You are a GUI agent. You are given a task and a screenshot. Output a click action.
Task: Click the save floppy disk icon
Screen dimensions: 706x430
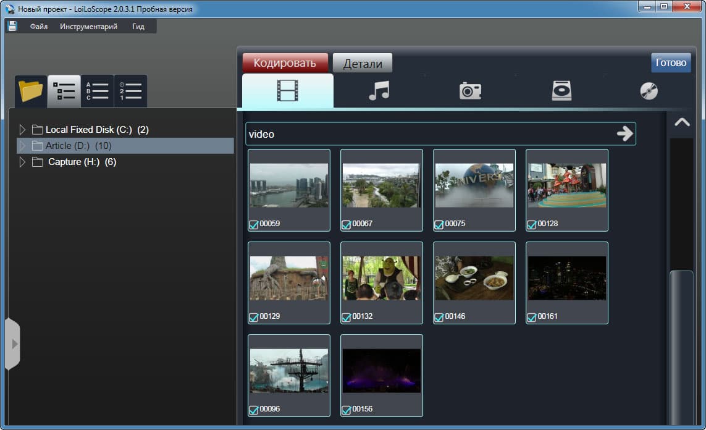click(x=12, y=26)
